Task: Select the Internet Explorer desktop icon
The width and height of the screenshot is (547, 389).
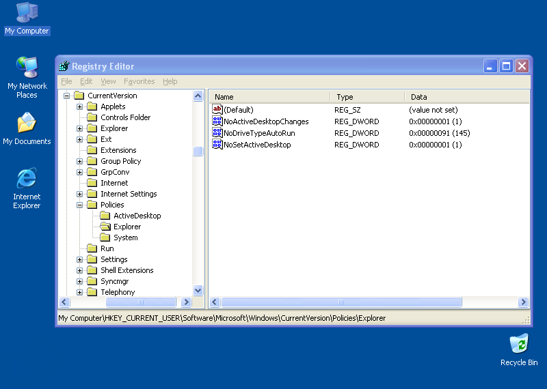Action: click(27, 188)
